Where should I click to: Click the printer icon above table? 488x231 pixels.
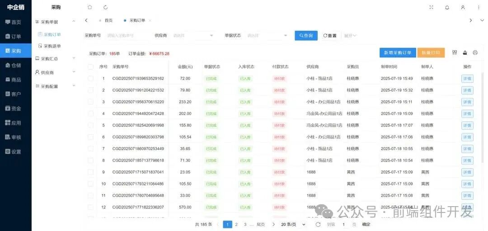pyautogui.click(x=475, y=52)
